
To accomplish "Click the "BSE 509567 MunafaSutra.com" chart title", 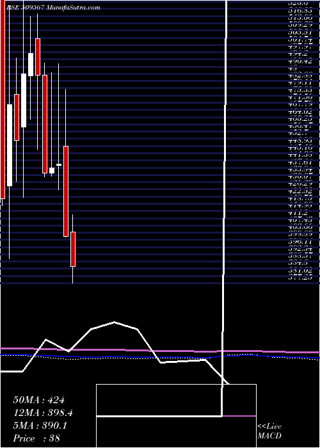I will pos(53,8).
